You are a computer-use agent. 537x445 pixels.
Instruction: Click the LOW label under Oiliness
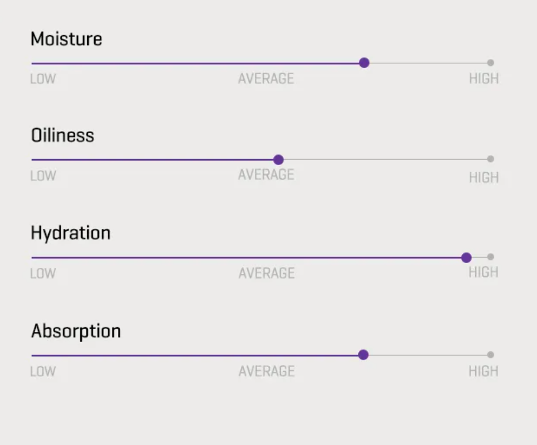point(43,176)
